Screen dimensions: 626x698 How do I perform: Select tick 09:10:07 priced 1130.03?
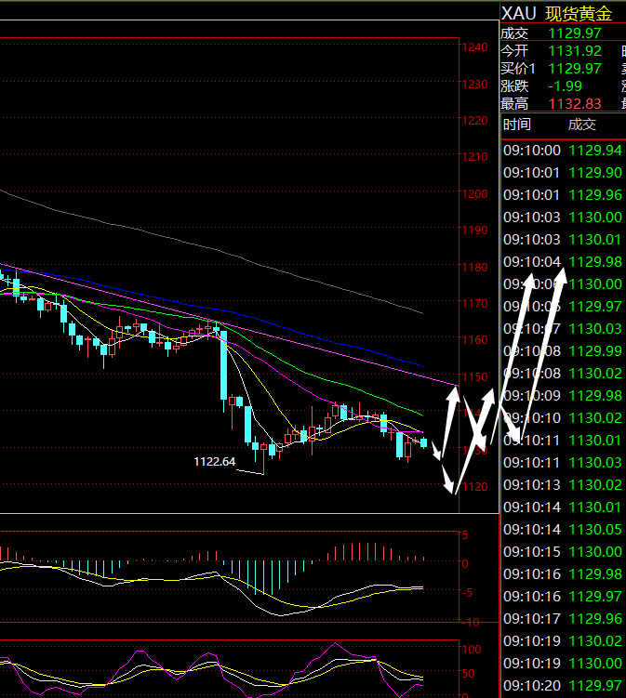tap(563, 329)
